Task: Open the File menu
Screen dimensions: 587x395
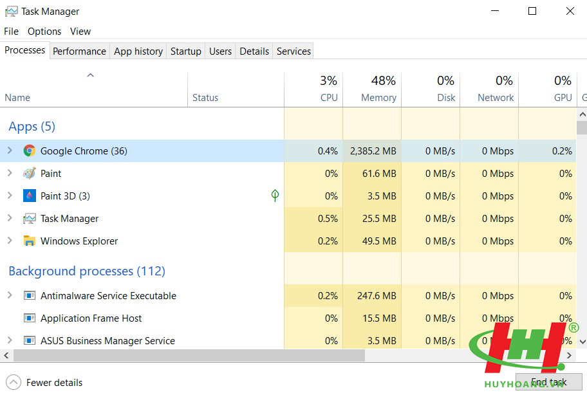Action: 11,32
